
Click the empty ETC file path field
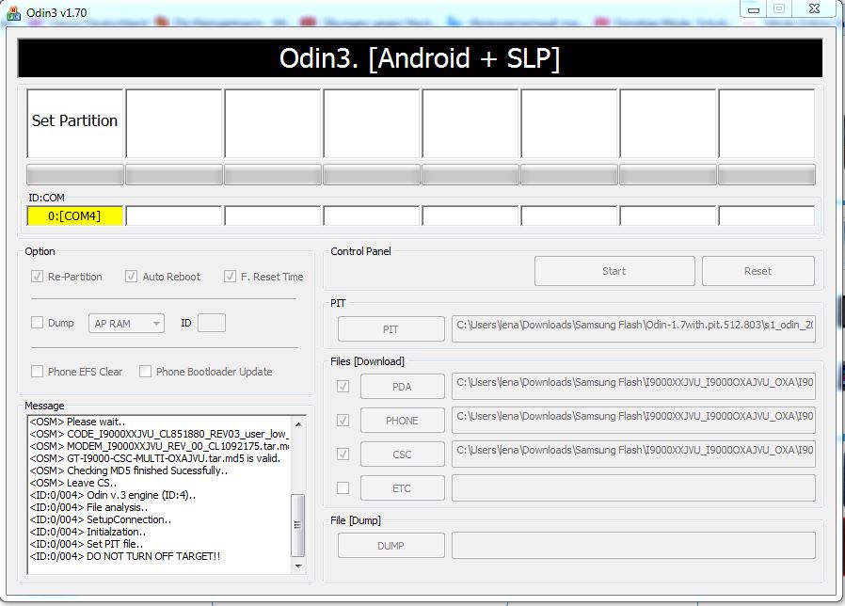coord(634,488)
